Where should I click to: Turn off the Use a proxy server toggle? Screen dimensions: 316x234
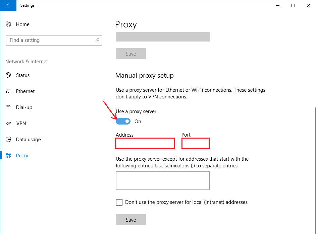(123, 121)
